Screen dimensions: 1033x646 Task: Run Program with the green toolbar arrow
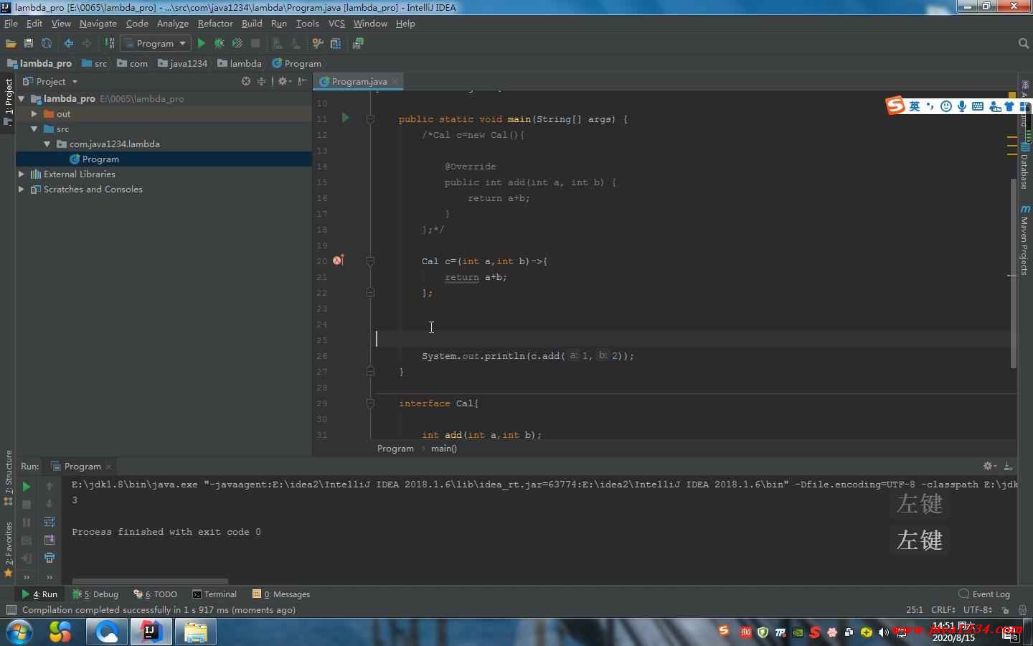point(202,44)
